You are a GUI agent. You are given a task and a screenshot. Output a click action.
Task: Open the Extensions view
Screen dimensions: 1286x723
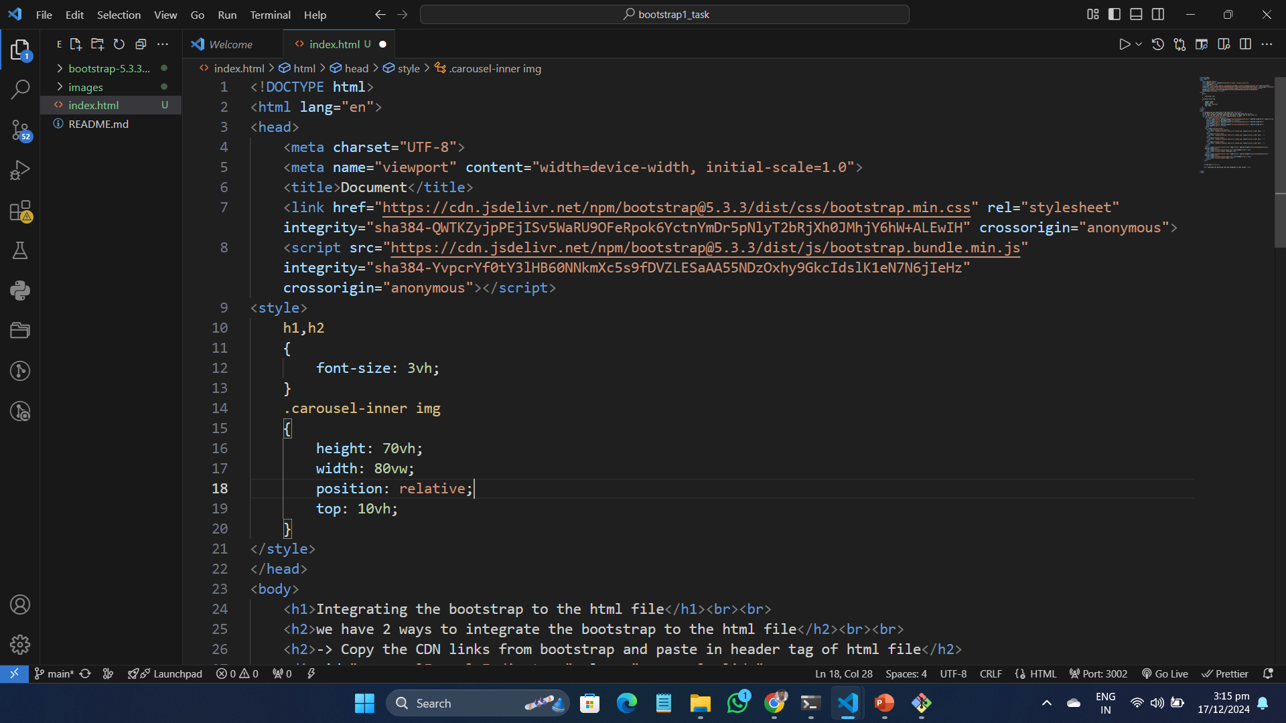tap(20, 211)
